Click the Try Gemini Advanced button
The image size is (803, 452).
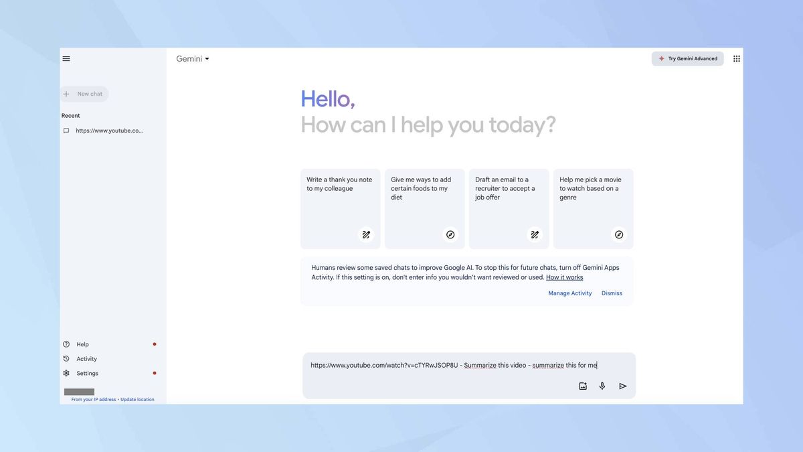click(687, 58)
